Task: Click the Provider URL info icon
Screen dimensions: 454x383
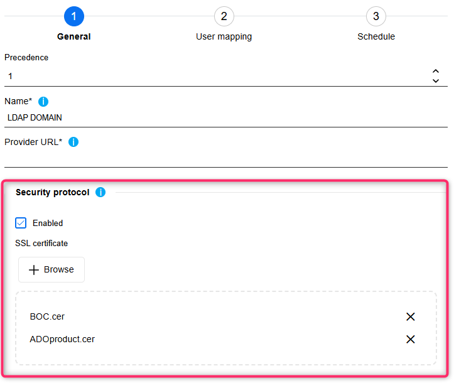Action: click(73, 142)
